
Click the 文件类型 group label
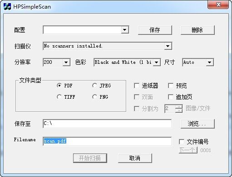[30, 80]
